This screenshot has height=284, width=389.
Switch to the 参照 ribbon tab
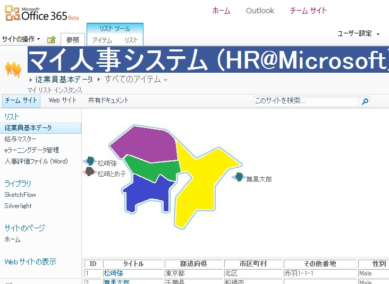pos(73,40)
